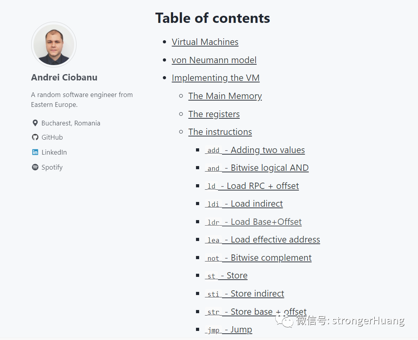418x340 pixels.
Task: Click the jmp - Jump link
Action: click(228, 329)
